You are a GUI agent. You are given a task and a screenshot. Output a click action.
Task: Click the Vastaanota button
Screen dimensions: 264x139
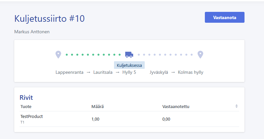click(x=224, y=17)
